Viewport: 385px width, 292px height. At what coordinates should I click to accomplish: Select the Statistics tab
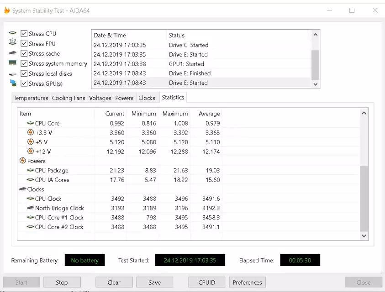173,98
